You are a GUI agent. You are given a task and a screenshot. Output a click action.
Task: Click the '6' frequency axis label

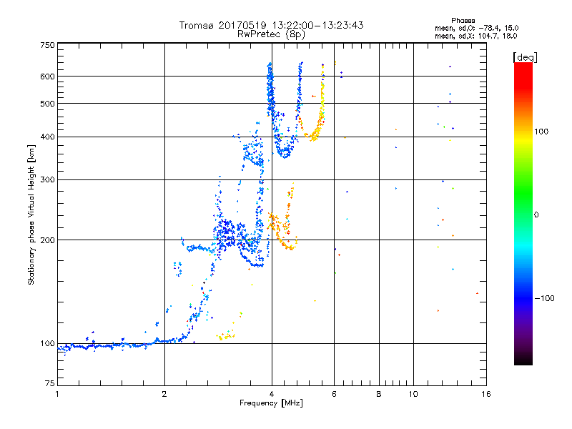pyautogui.click(x=334, y=394)
